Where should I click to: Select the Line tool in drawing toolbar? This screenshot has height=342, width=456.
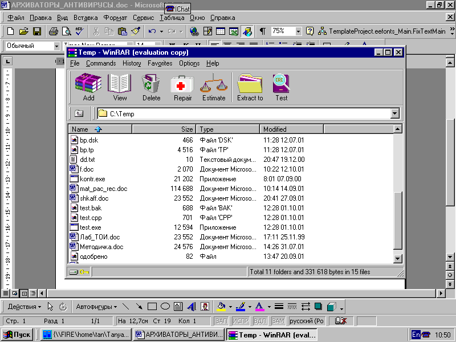pyautogui.click(x=125, y=306)
